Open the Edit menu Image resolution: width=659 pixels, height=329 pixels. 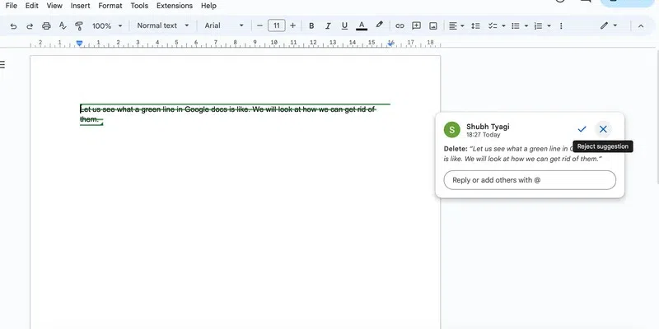coord(32,6)
